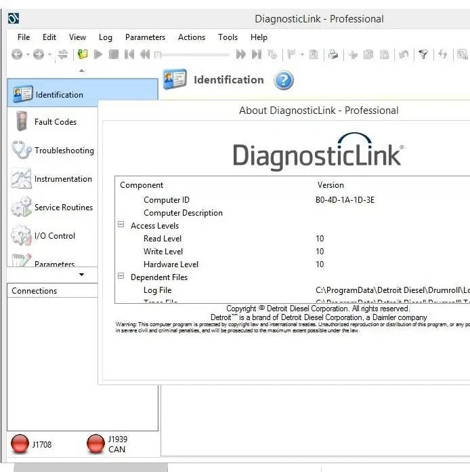Screen dimensions: 470x472
Task: Click the print icon in the toolbar
Action: [x=333, y=55]
